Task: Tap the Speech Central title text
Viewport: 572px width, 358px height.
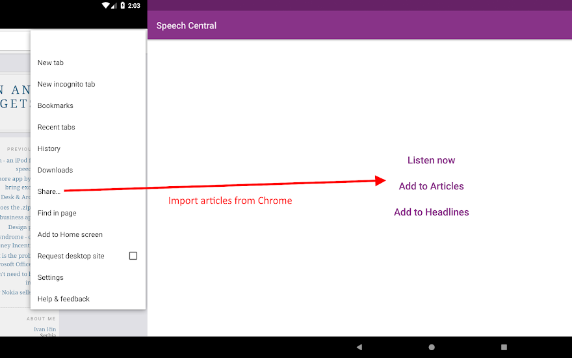Action: coord(187,25)
